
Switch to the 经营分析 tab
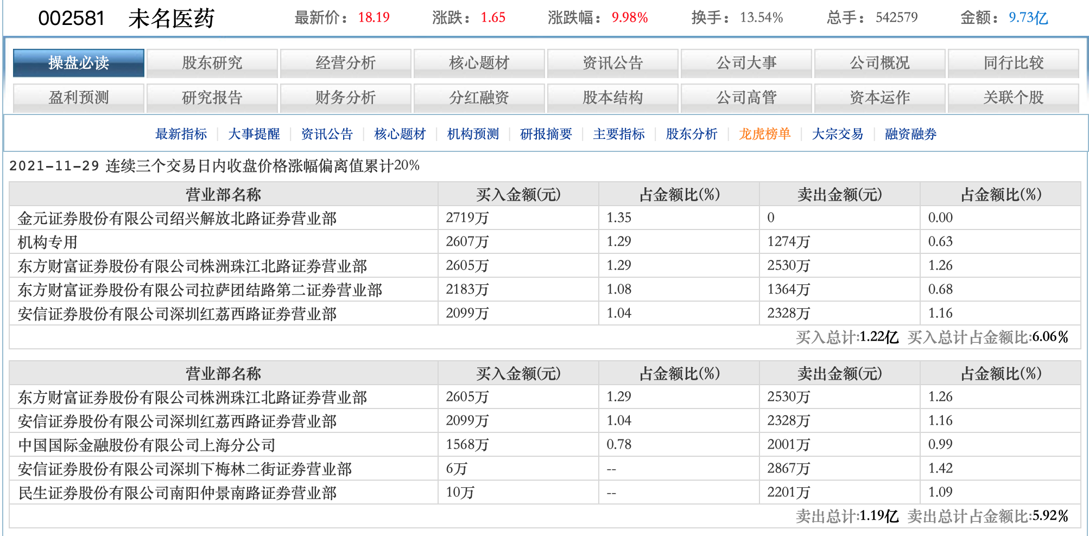(x=345, y=63)
